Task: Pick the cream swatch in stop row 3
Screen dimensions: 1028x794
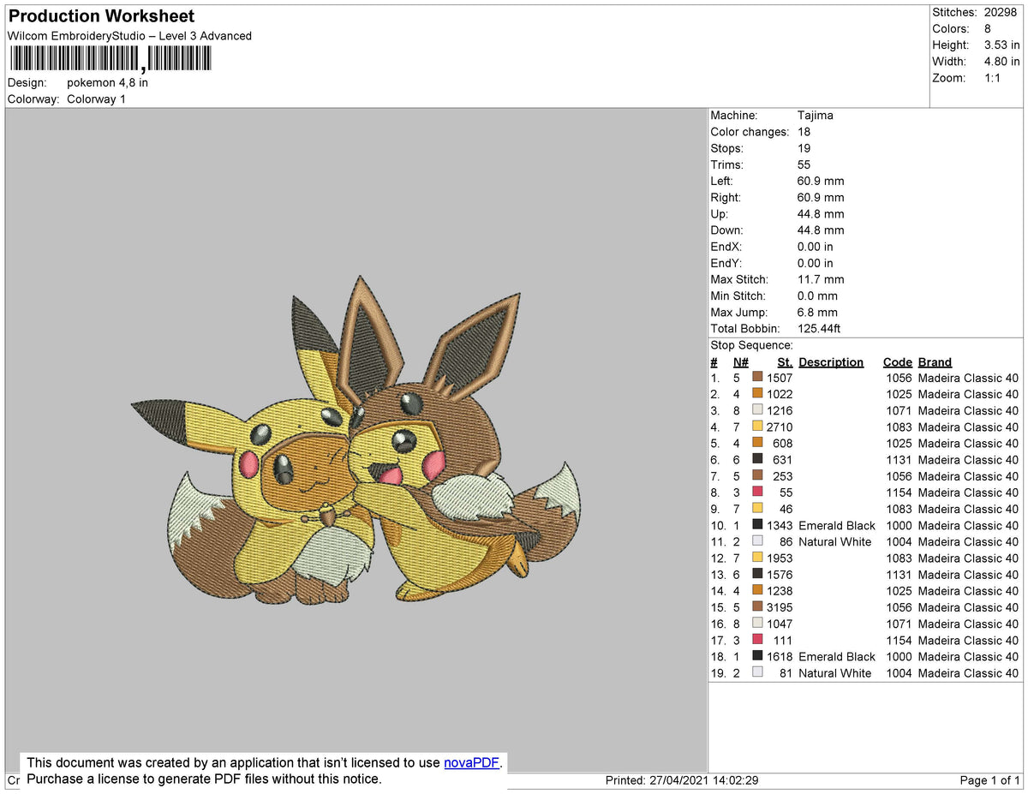Action: point(757,410)
